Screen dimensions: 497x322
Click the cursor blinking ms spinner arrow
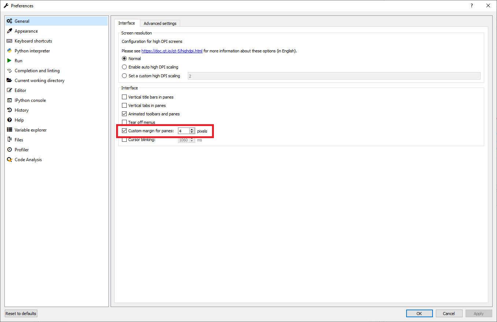click(192, 138)
